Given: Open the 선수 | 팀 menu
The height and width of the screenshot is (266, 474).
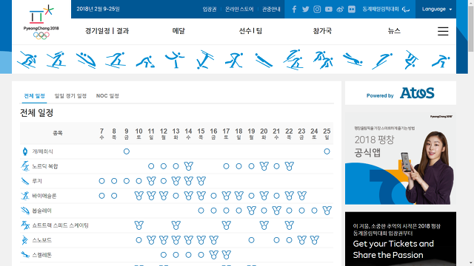Looking at the screenshot, I should (250, 31).
